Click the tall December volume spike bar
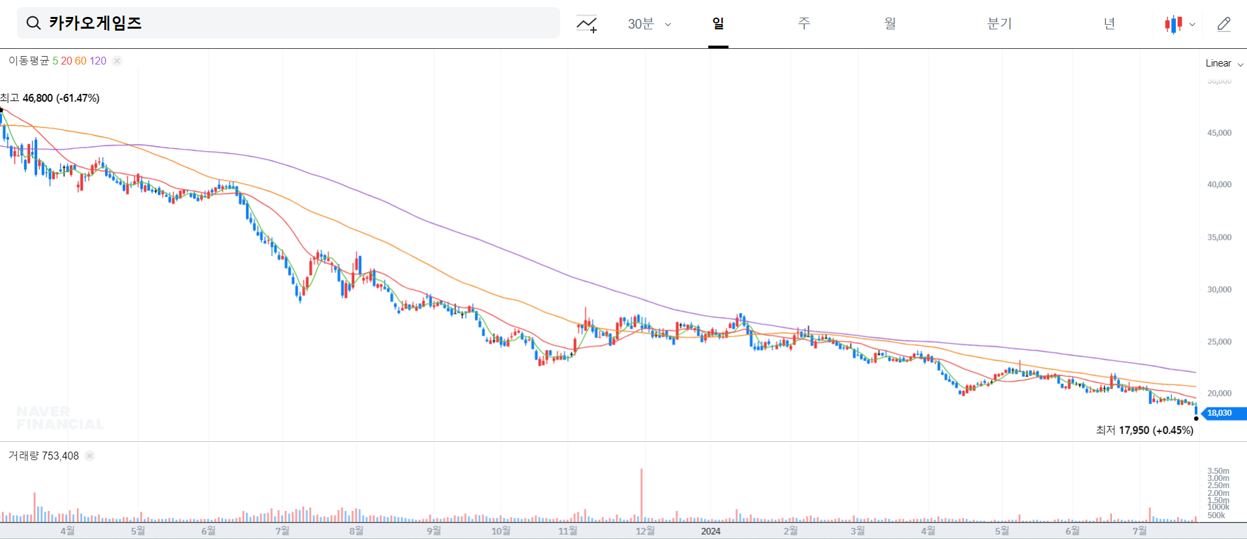The height and width of the screenshot is (539, 1247). [x=642, y=495]
